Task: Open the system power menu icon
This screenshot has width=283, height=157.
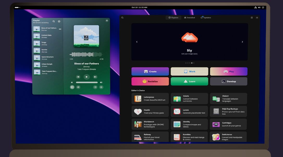Action: 263,8
